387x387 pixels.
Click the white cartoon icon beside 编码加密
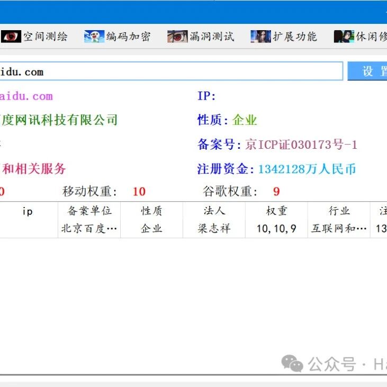pyautogui.click(x=94, y=37)
